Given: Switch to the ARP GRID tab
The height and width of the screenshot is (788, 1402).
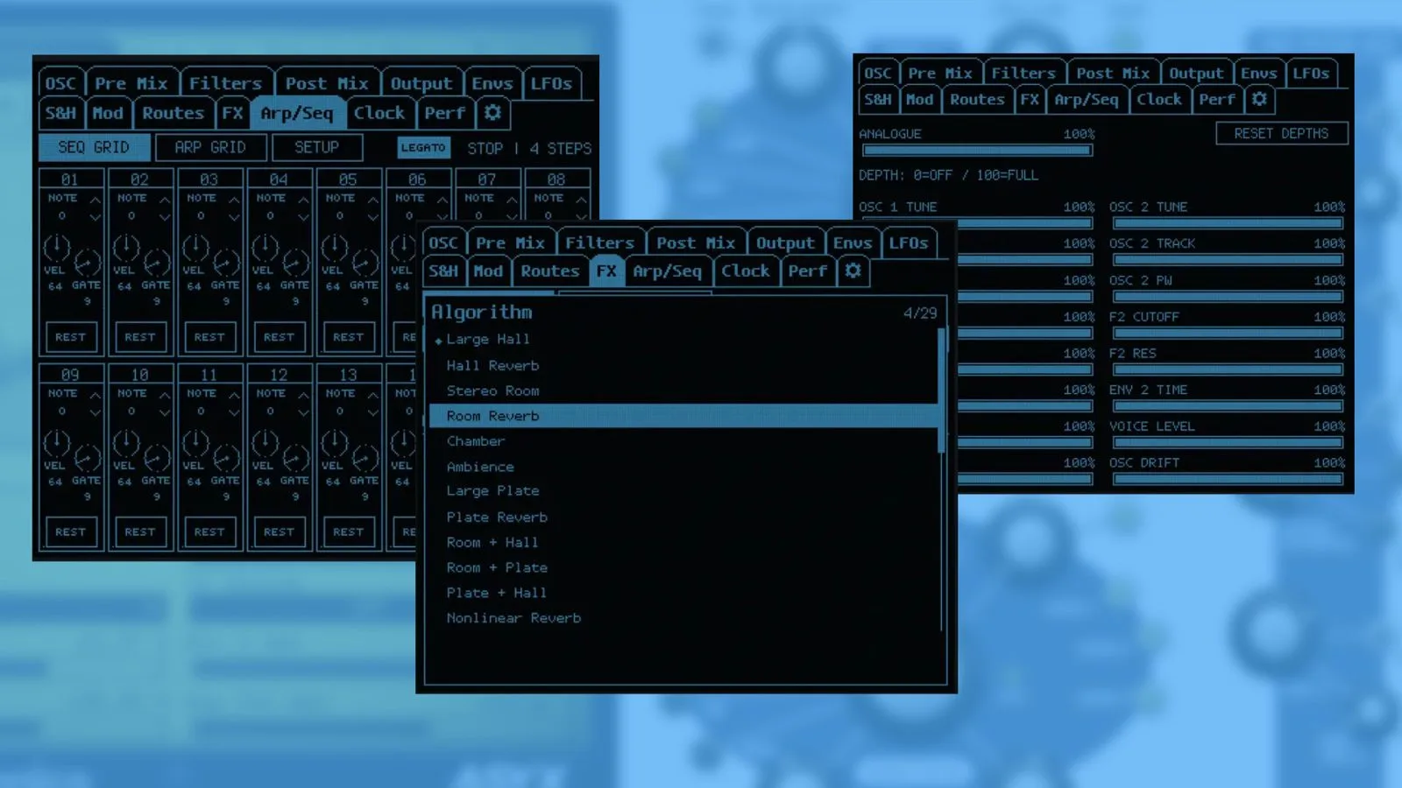Looking at the screenshot, I should point(210,147).
